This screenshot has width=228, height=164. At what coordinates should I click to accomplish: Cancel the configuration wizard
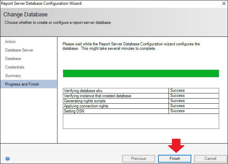(x=210, y=159)
